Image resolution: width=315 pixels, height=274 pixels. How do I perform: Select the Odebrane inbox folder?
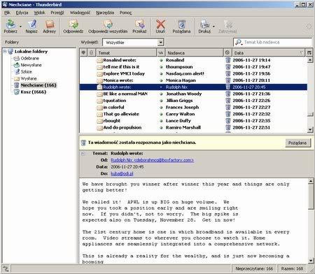coord(27,58)
